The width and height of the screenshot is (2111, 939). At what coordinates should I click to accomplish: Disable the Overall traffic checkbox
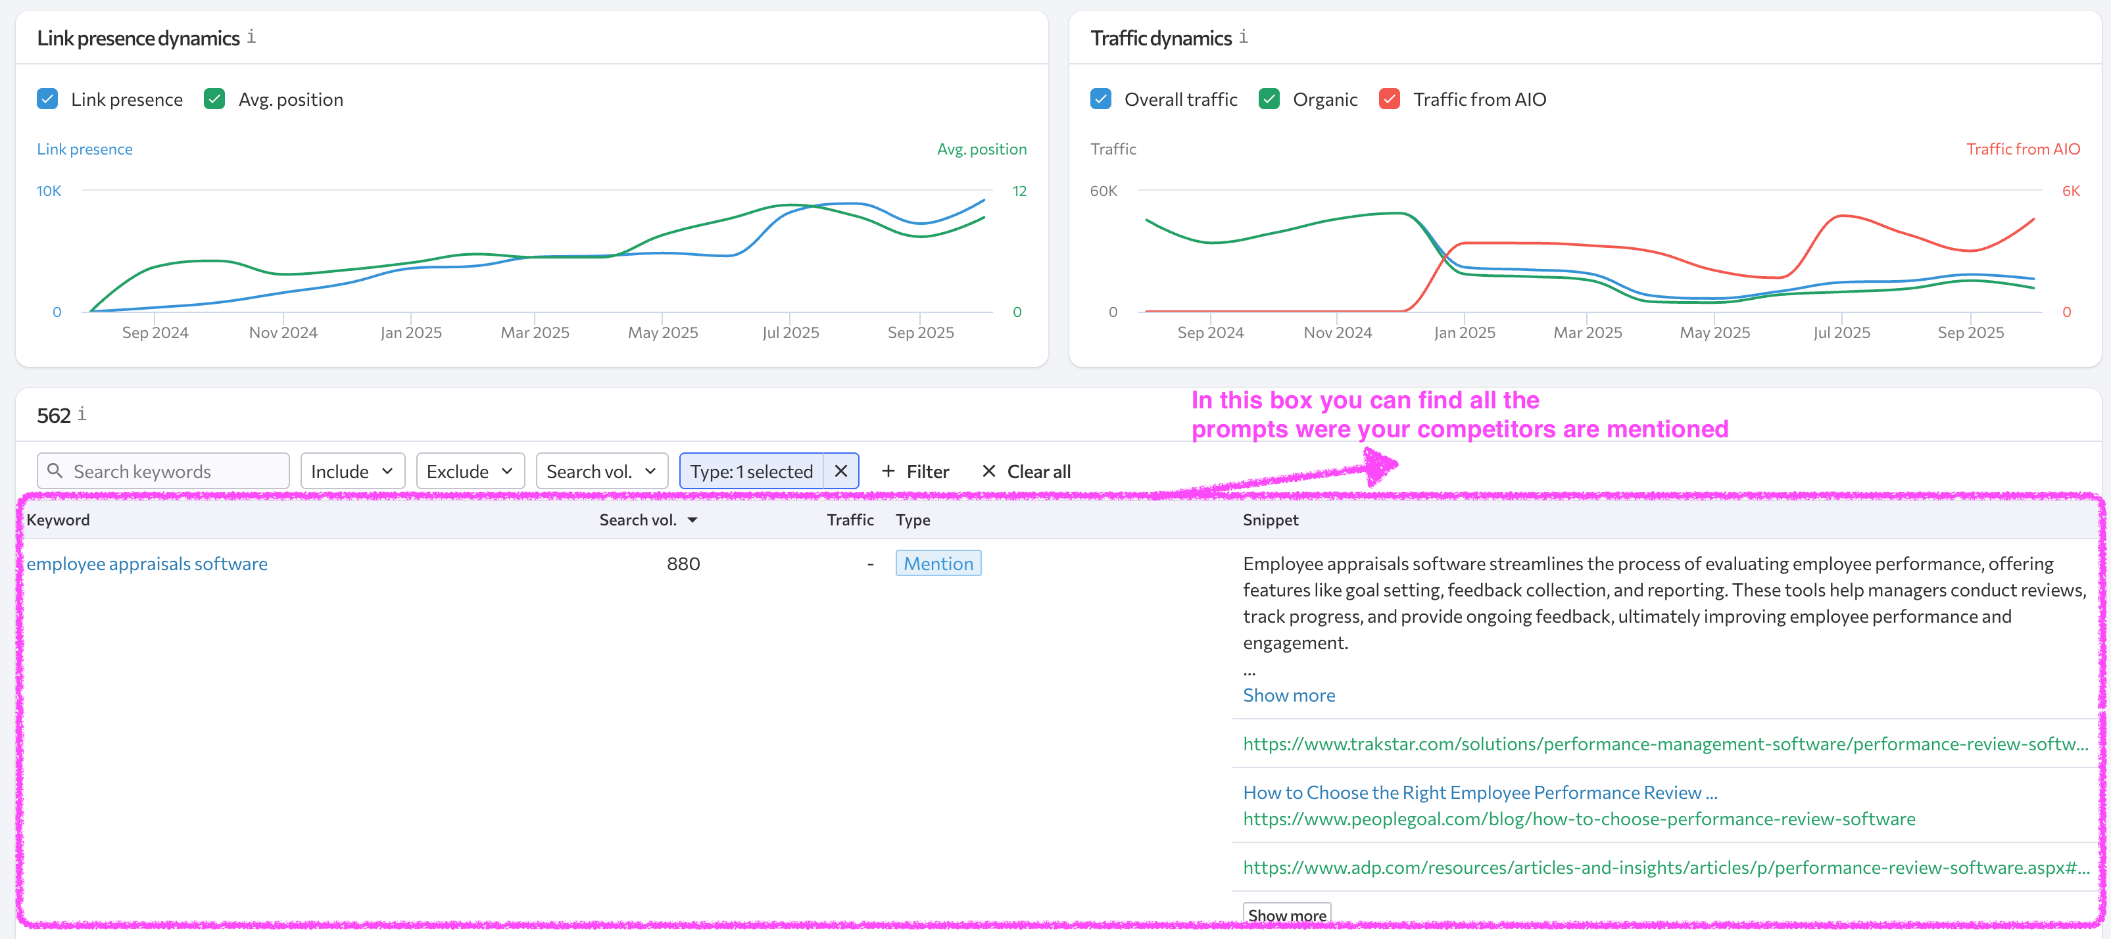(1101, 99)
